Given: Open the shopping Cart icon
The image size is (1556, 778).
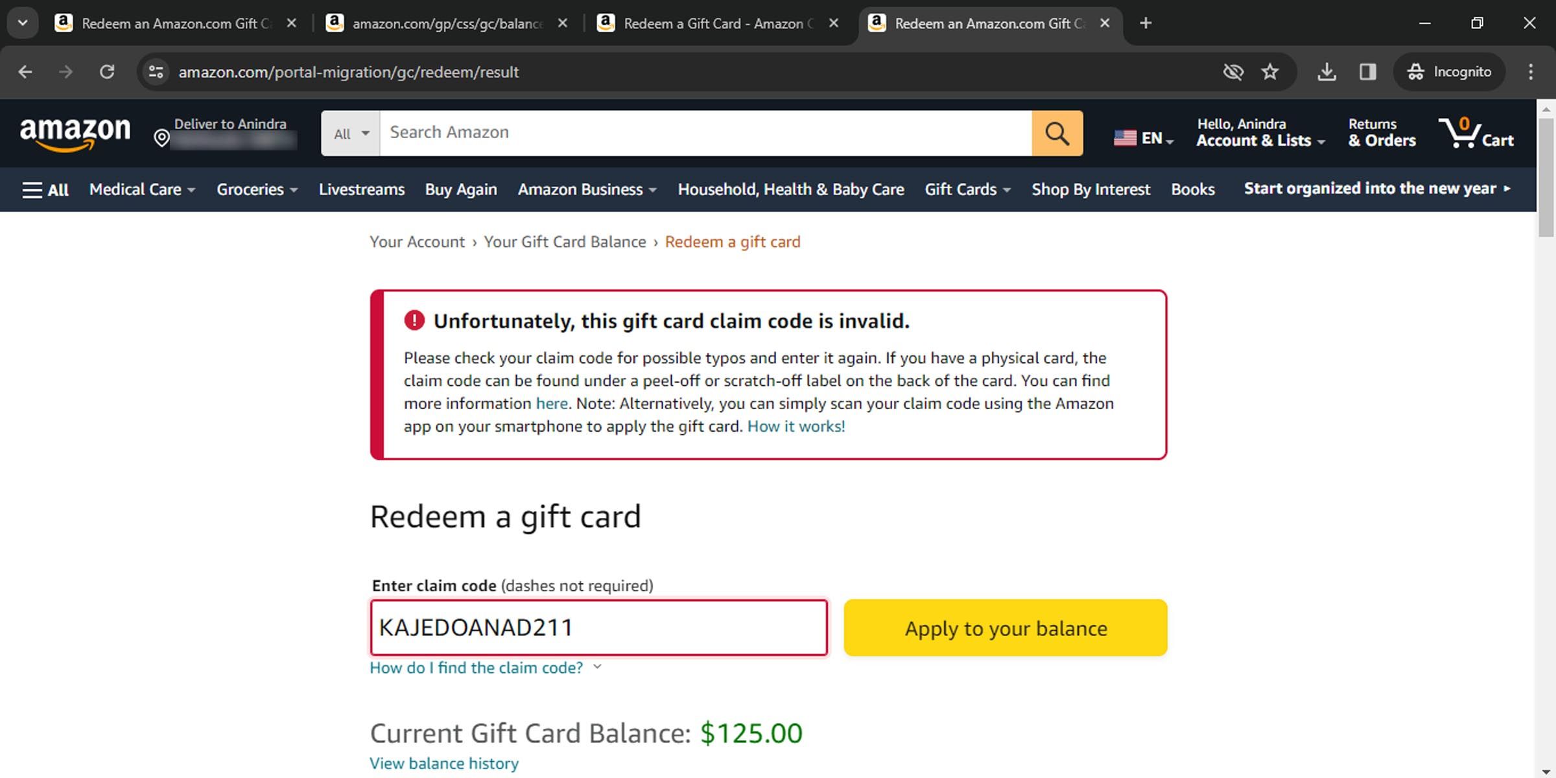Looking at the screenshot, I should (x=1475, y=134).
